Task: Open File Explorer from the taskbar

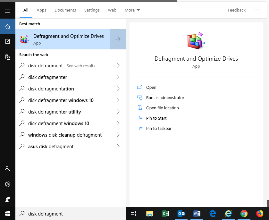Action: (149, 213)
